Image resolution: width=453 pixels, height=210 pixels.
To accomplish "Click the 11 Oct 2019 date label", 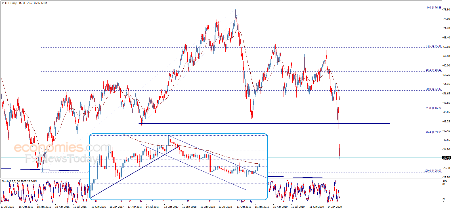I will (316, 207).
